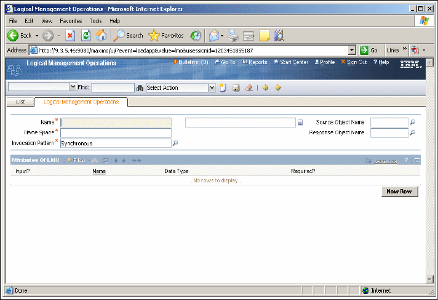Screen dimensions: 438x300
Task: Click the browser Forward arrow icon
Action: click(48, 36)
